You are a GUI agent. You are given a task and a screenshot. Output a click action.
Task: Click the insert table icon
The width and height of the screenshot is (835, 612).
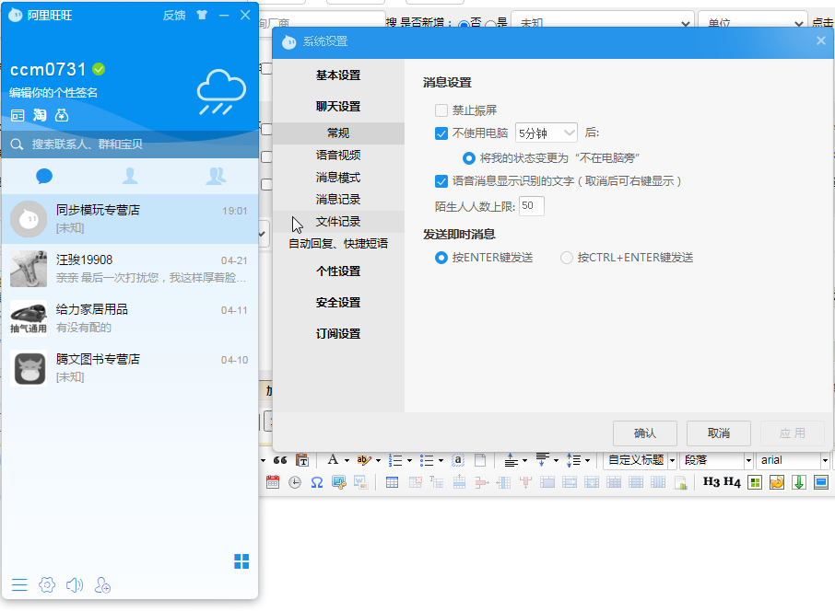tap(392, 482)
